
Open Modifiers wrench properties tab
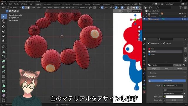144,73
